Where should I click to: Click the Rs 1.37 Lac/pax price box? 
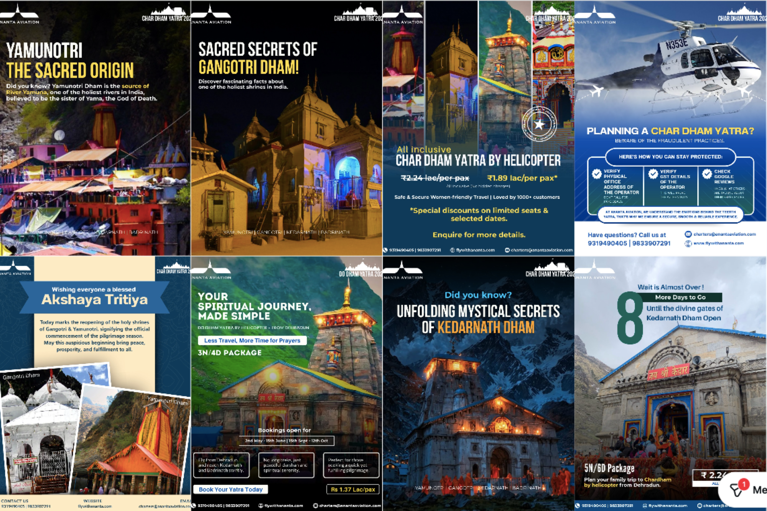(353, 490)
